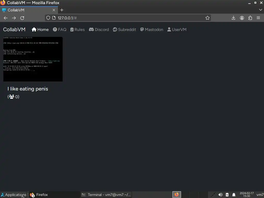Click the CollabVM brand title link
Screen dimensions: 264x198
[14, 29]
